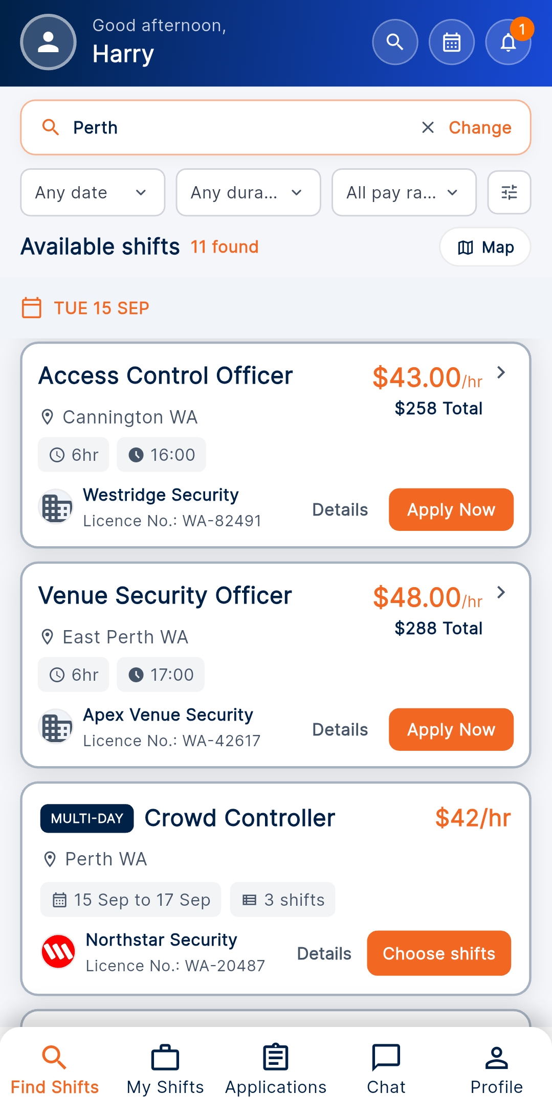Clear the Perth location search
The height and width of the screenshot is (1117, 552).
[x=428, y=127]
